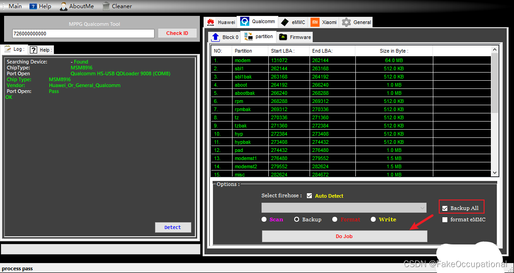
Task: Open the firehose selection dropdown
Action: 344,208
